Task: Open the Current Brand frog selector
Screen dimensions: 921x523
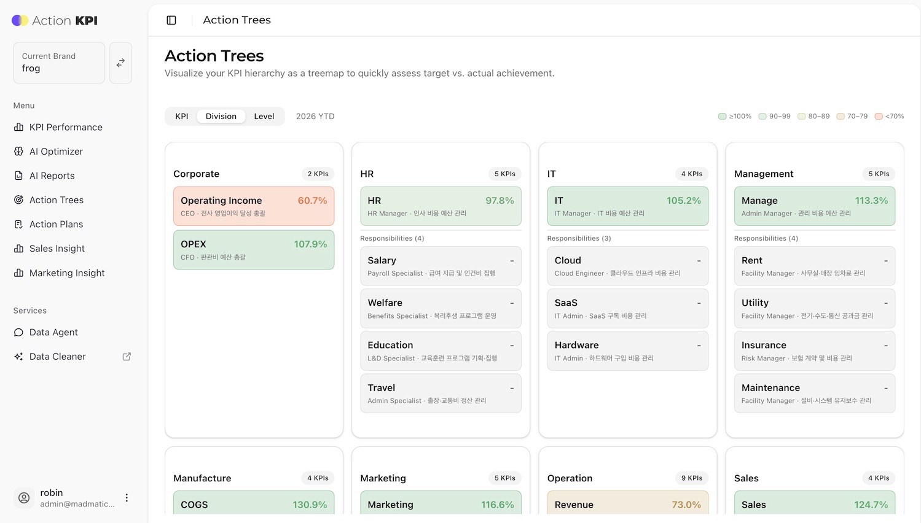Action: (x=59, y=63)
